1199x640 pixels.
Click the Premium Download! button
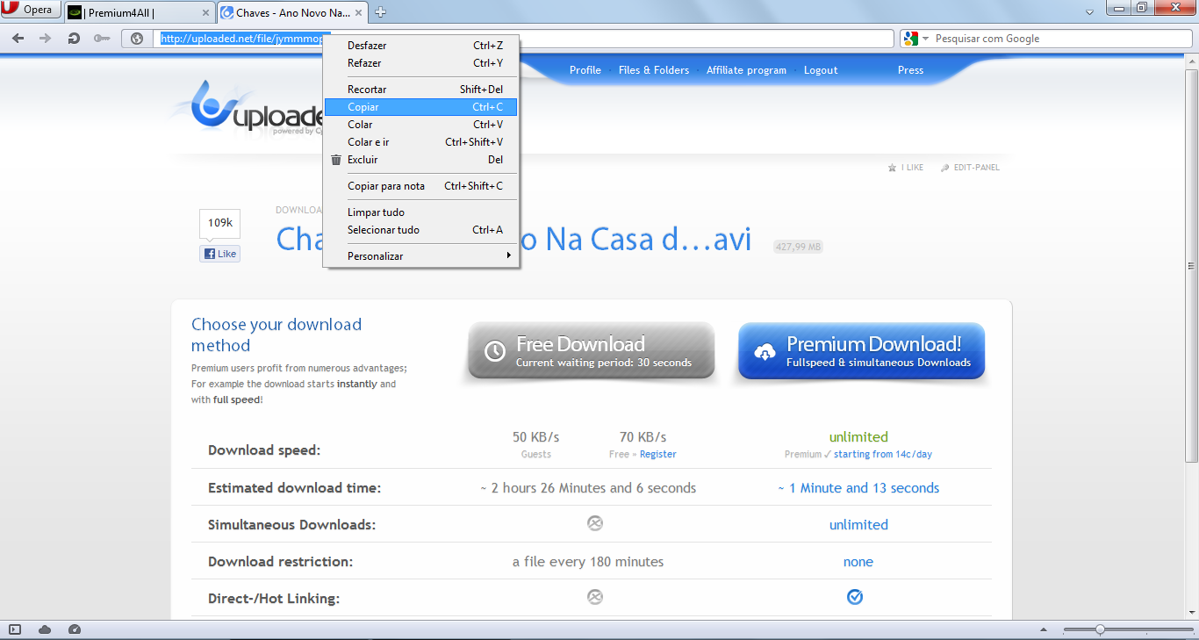coord(861,352)
